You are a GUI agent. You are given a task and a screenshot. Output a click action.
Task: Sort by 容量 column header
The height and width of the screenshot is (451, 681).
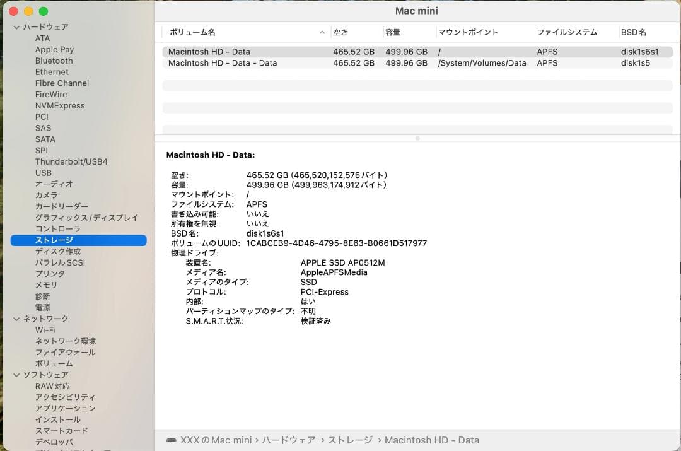(393, 32)
